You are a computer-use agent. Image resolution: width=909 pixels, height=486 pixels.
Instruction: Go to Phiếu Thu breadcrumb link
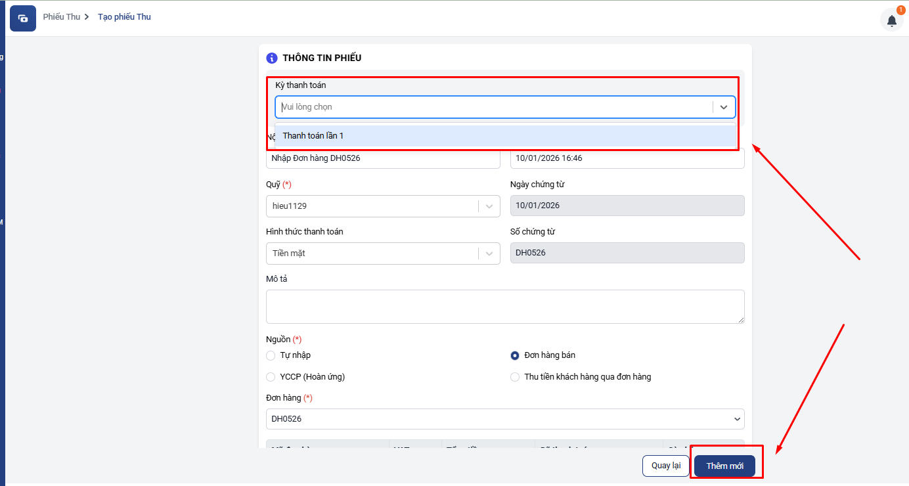click(x=61, y=17)
